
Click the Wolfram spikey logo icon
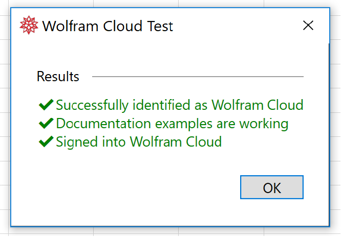[29, 26]
